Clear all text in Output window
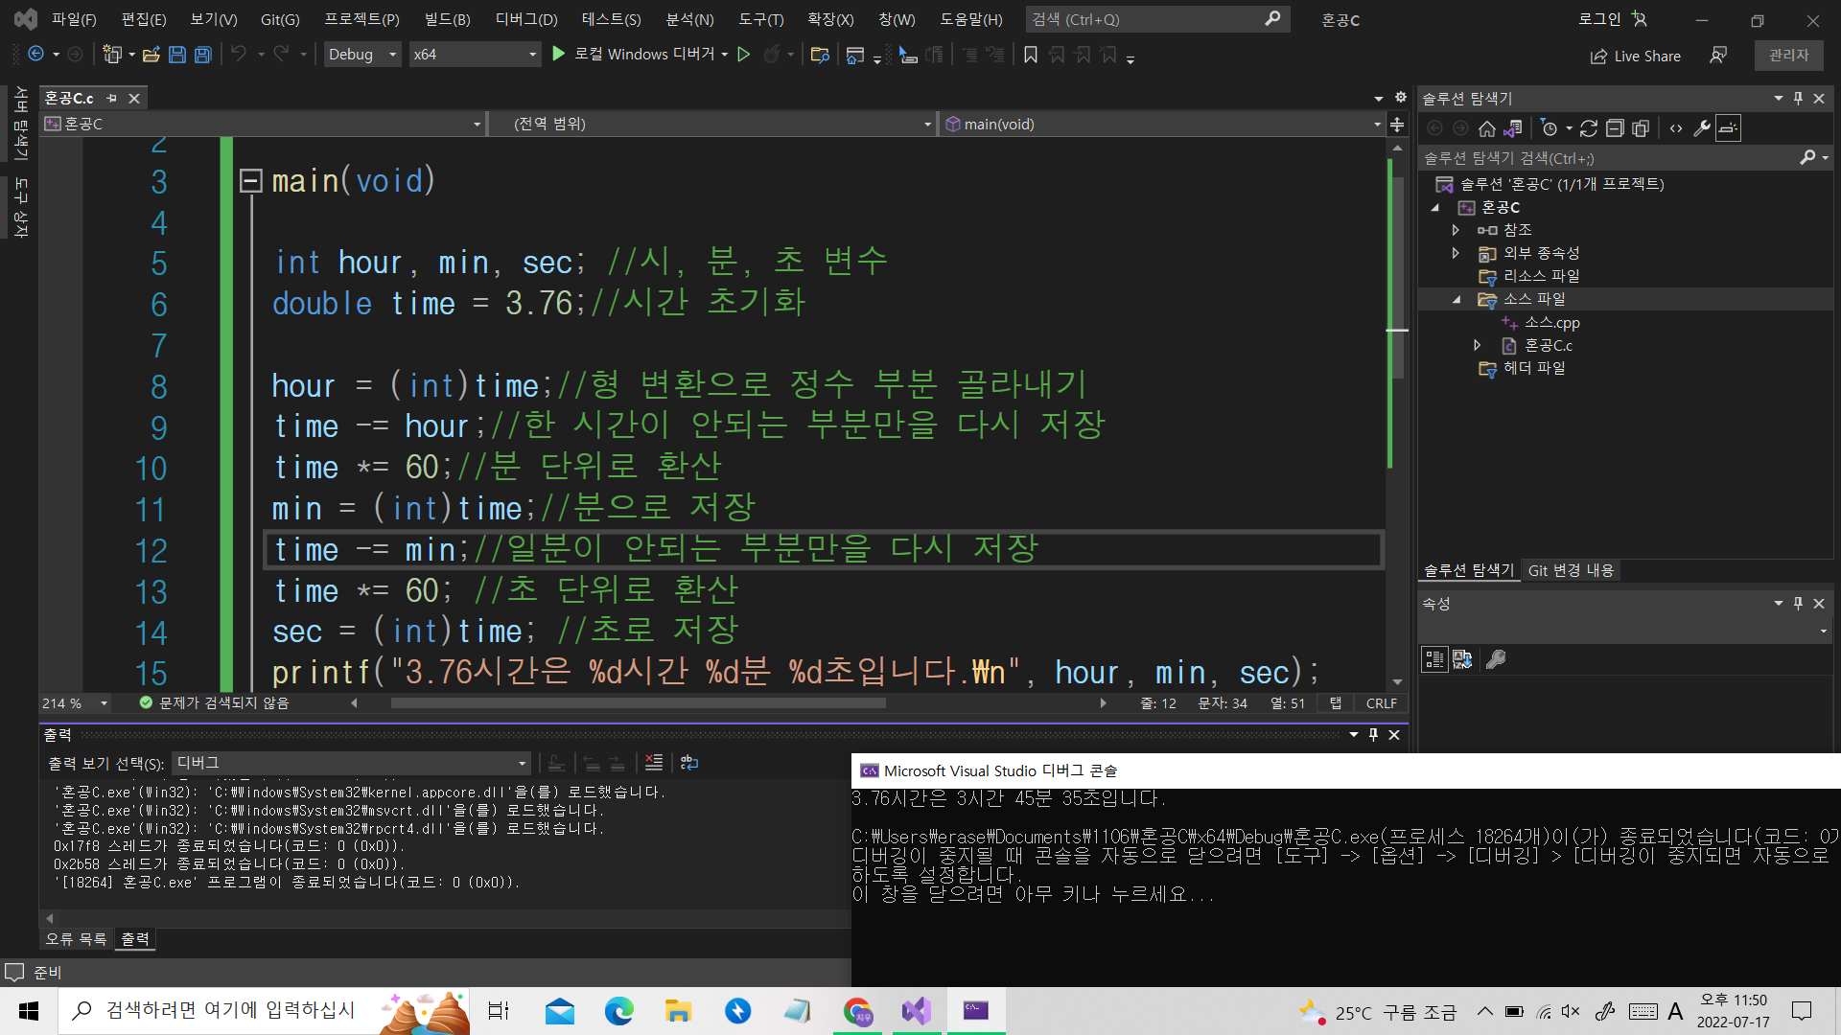1841x1035 pixels. point(654,763)
